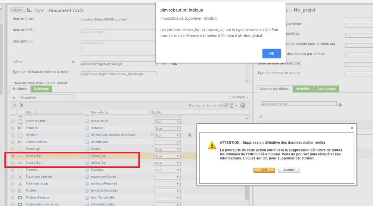Viewport: 373px width, 206px height.
Task: Open the Valeurs par défaut tab
Action: click(x=274, y=89)
